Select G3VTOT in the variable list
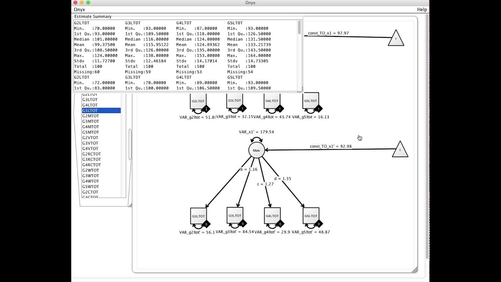Screen dimensions: 501x282 (101, 143)
